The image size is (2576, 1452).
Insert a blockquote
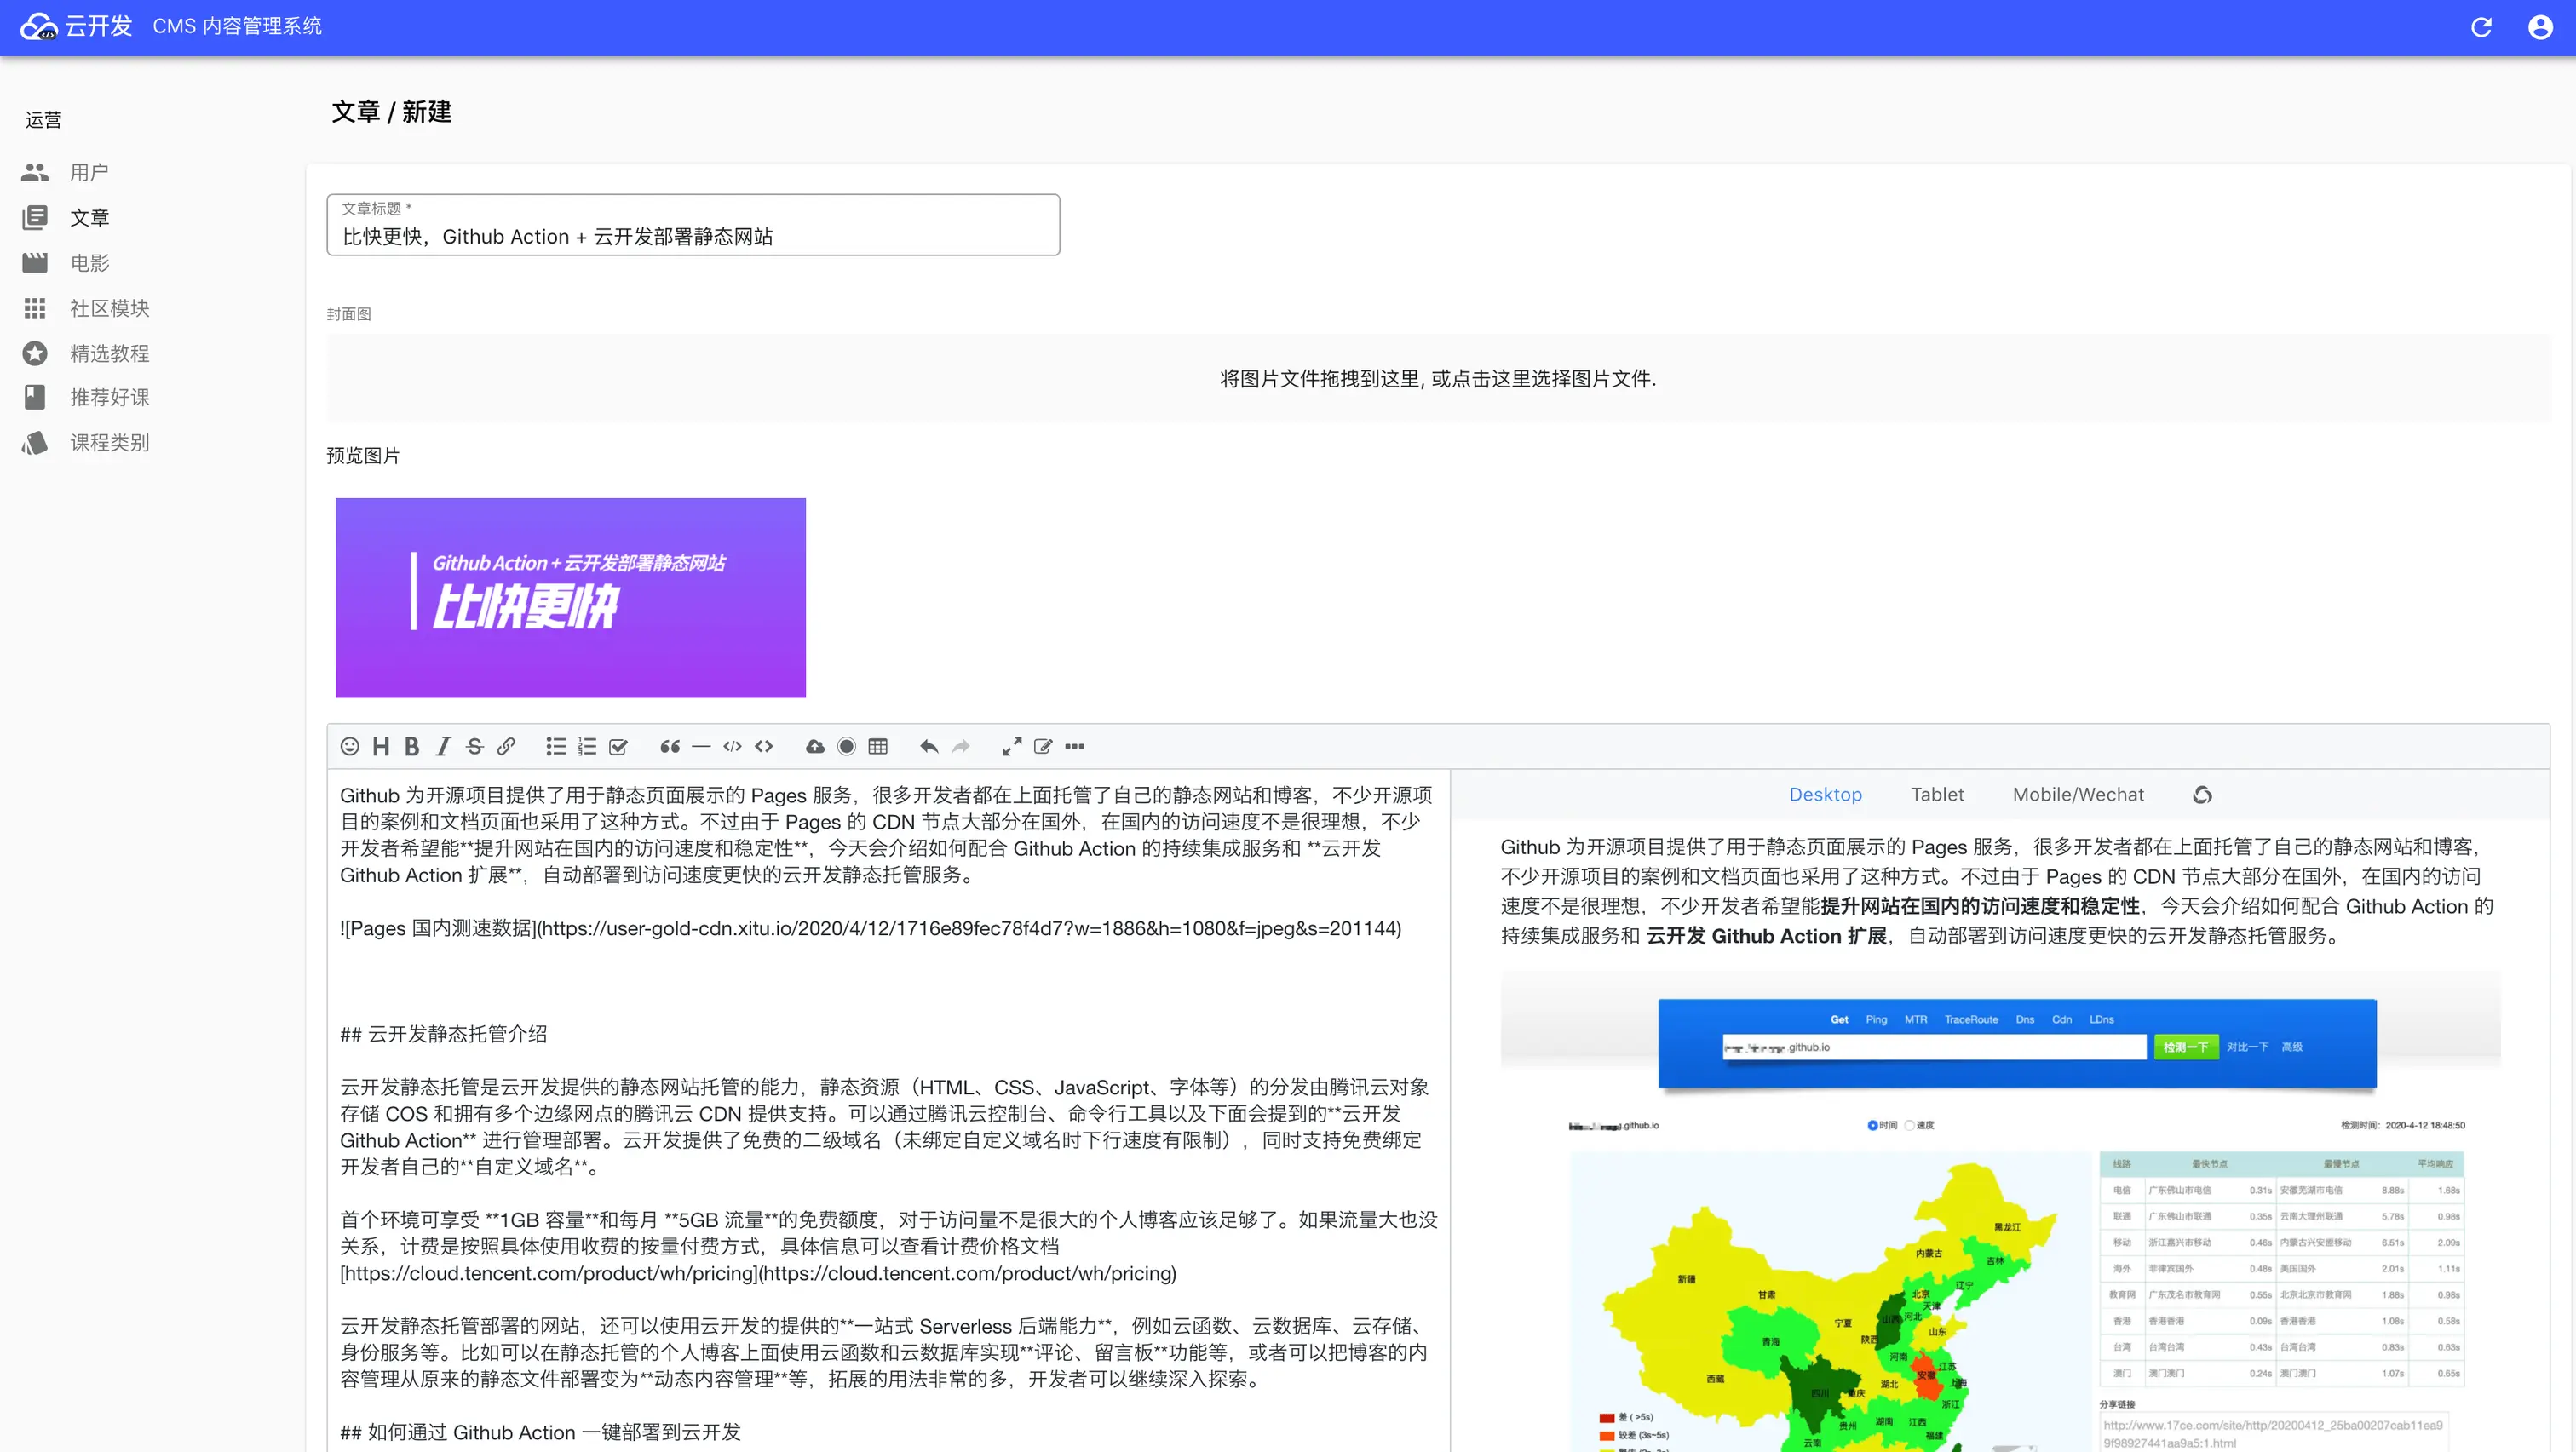[x=670, y=746]
